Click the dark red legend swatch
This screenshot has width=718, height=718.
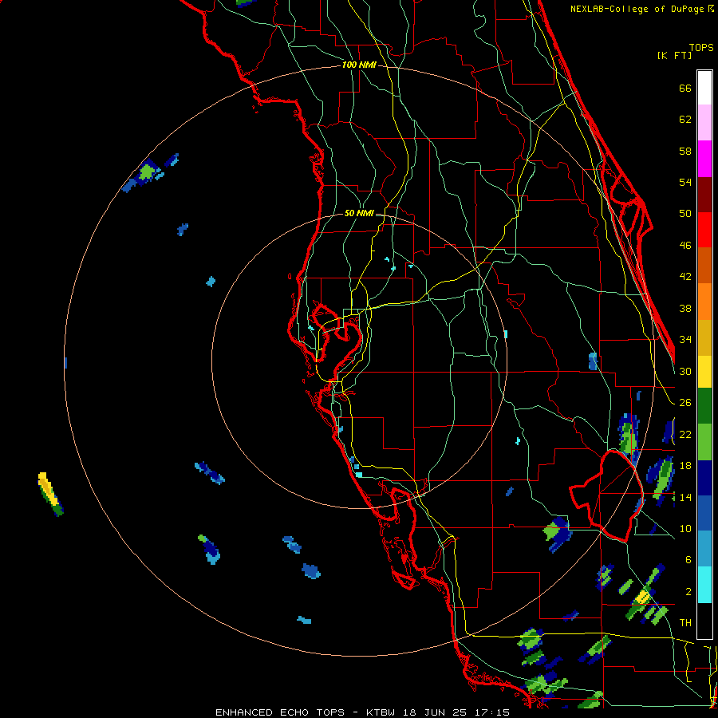coord(704,195)
